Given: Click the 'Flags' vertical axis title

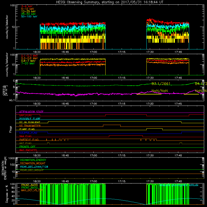Looking at the screenshot, I should [x=10, y=129].
